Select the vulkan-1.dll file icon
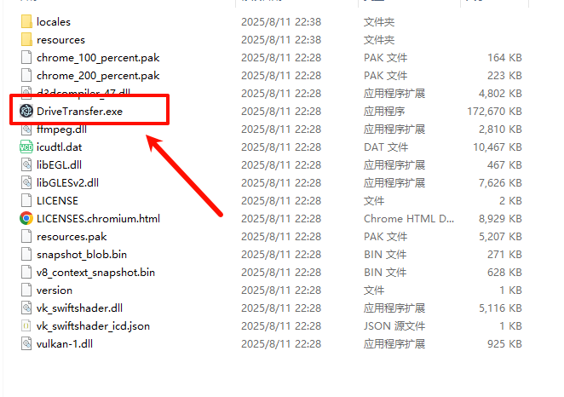This screenshot has height=397, width=564. pos(26,344)
